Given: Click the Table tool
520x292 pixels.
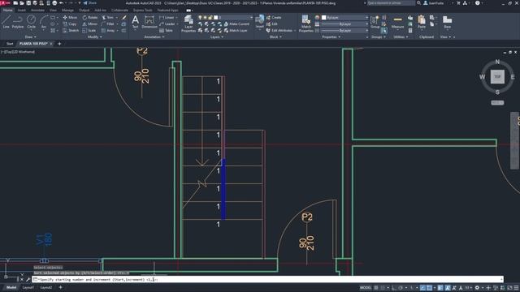Looking at the screenshot, I should [x=166, y=31].
